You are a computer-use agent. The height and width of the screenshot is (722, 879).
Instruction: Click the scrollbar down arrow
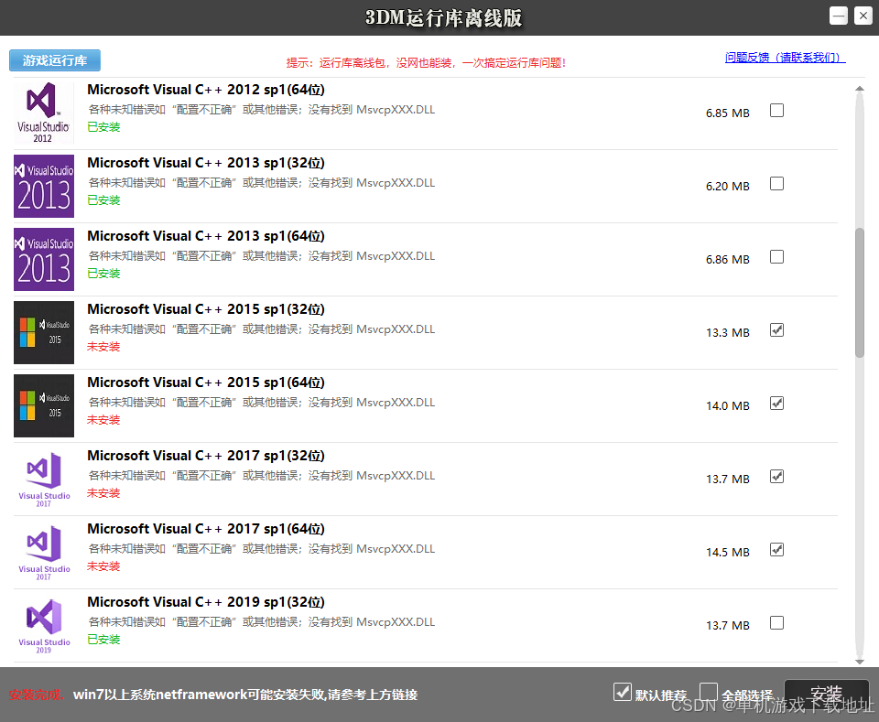860,662
